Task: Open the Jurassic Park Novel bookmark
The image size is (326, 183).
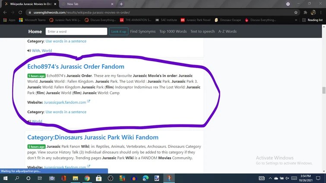Action: 196,20
